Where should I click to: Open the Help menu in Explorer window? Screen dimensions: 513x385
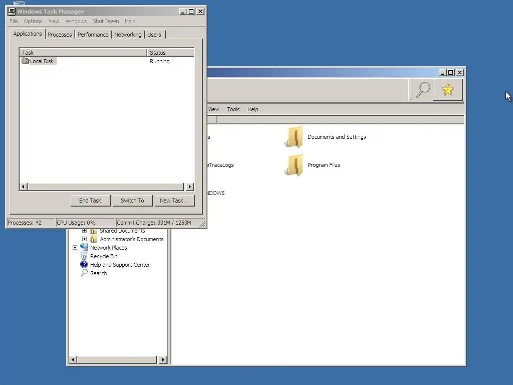[253, 109]
